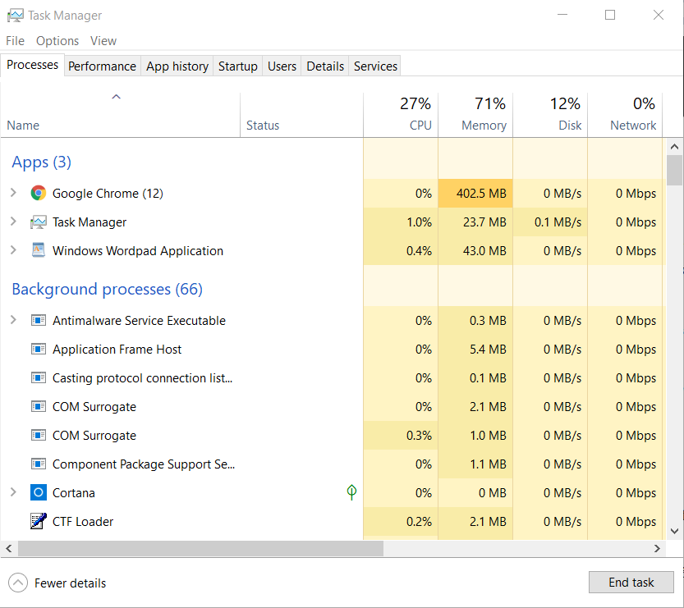This screenshot has width=684, height=608.
Task: Click the vertical scrollbar up arrow
Action: tap(674, 147)
